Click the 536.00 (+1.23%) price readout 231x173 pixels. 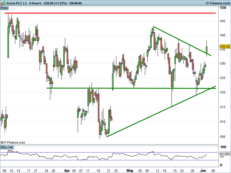coord(55,3)
